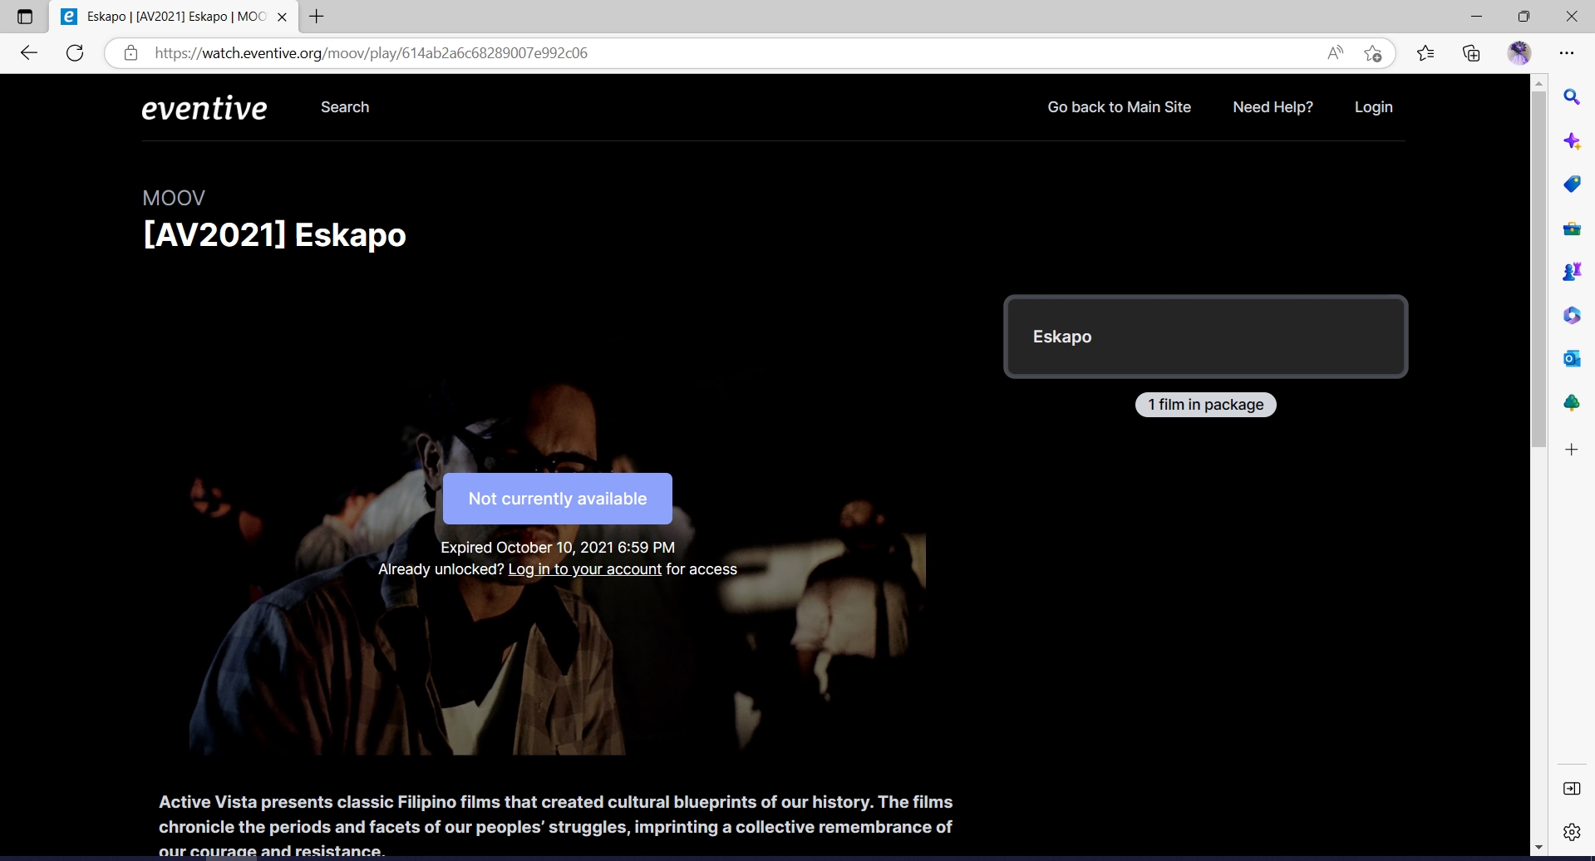Open the Shopping tag sidebar icon
The height and width of the screenshot is (861, 1595).
[1573, 184]
